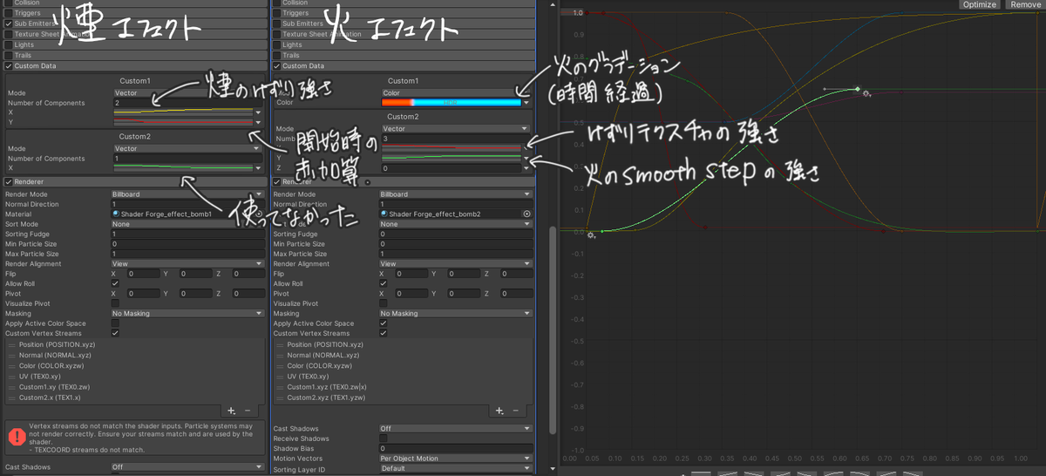Grab handle of Custom2.x (TEX1.x) stream
Viewport: 1046px width, 476px height.
tap(11, 398)
